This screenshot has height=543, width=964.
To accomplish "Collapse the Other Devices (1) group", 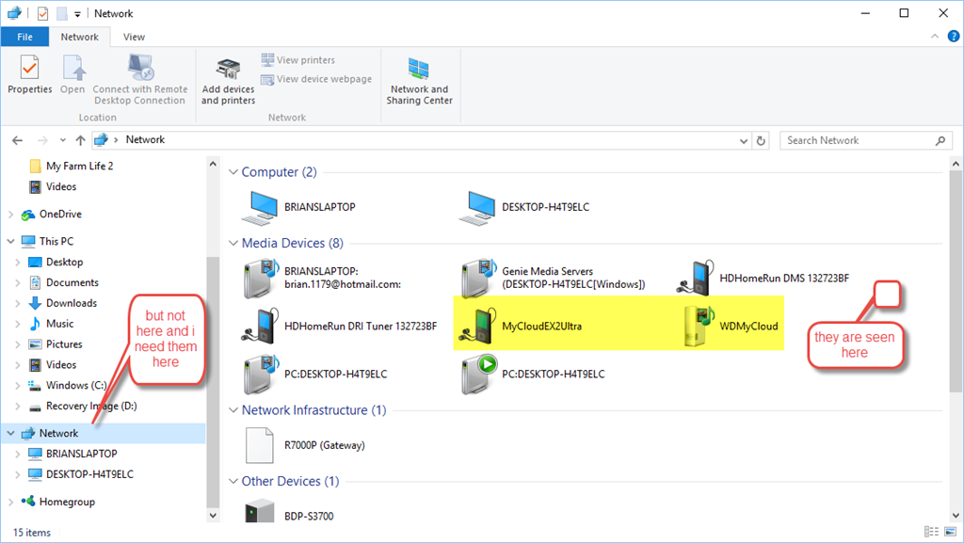I will (x=233, y=481).
